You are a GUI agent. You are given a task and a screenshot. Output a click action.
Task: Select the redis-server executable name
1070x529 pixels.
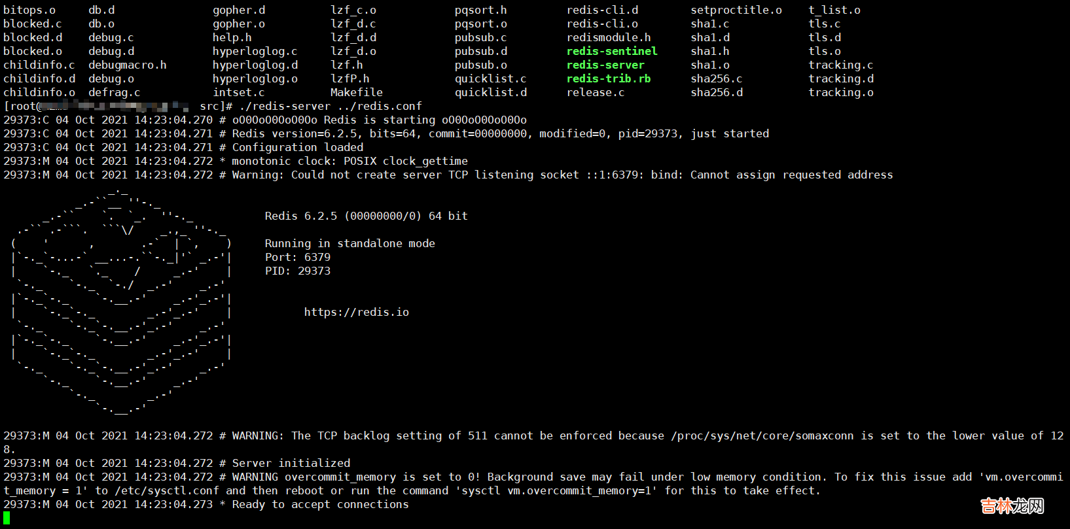605,65
